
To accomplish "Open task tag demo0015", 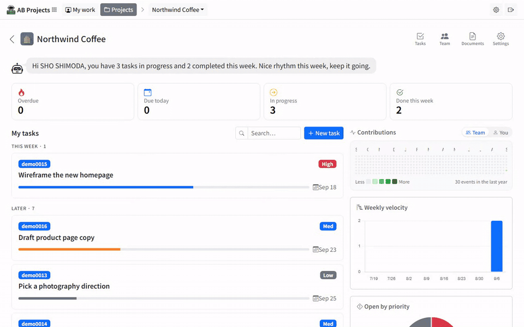I will [x=34, y=164].
